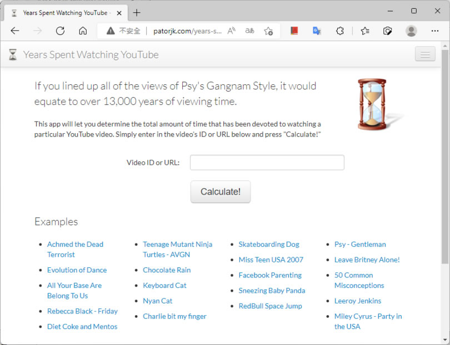Open Teenage Mutant Ninja Turtles - AVGN link

coord(178,249)
